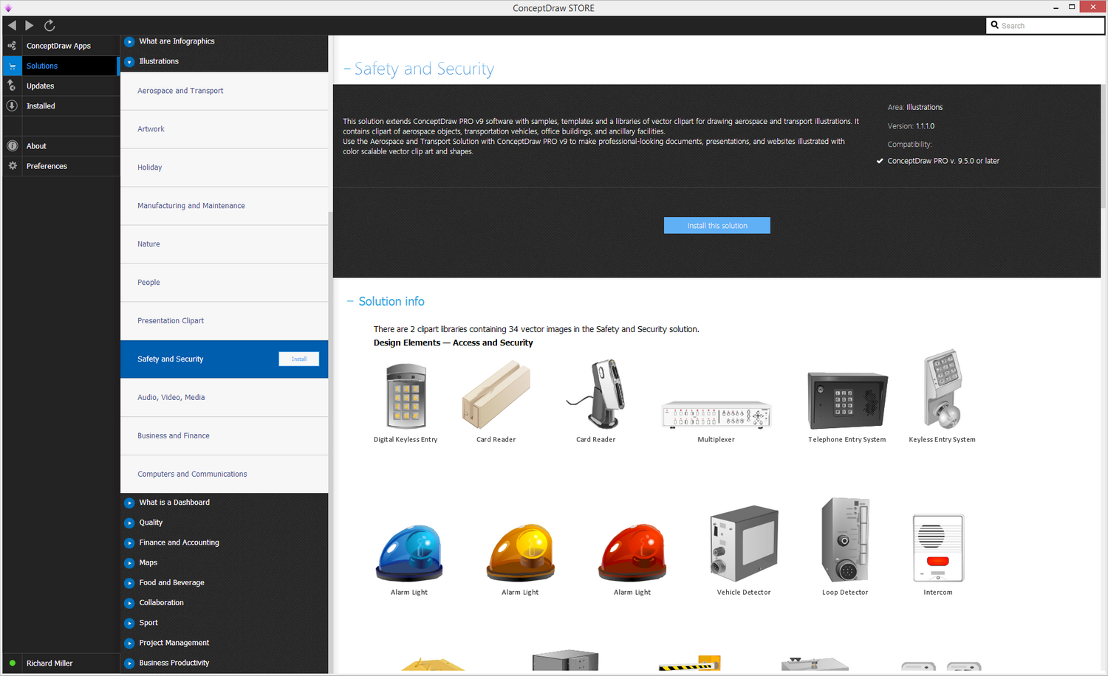
Task: Select the black Card Reader on stand clipart
Action: pyautogui.click(x=596, y=393)
